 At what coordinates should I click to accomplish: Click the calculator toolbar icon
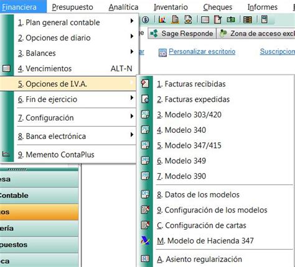point(265,19)
